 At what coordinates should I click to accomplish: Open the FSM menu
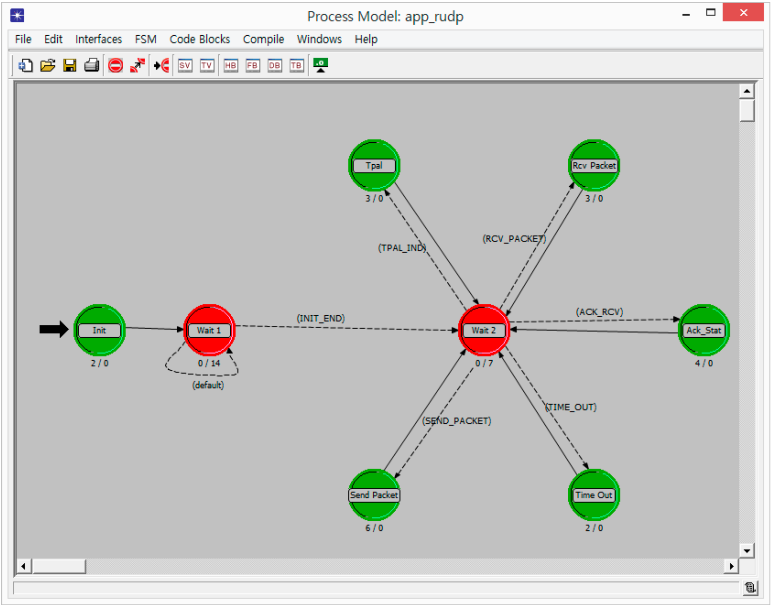146,39
